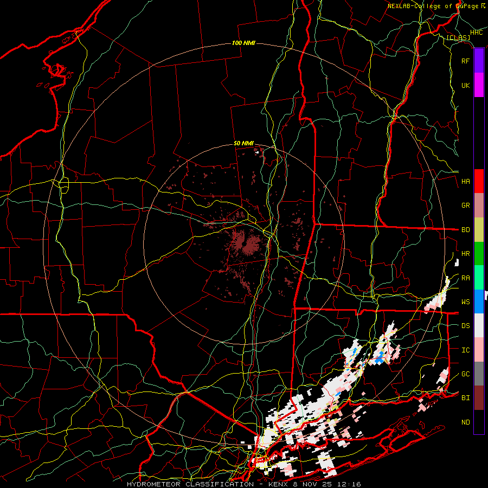Select the red HA legend swatch
Image resolution: width=488 pixels, height=488 pixels.
479,181
